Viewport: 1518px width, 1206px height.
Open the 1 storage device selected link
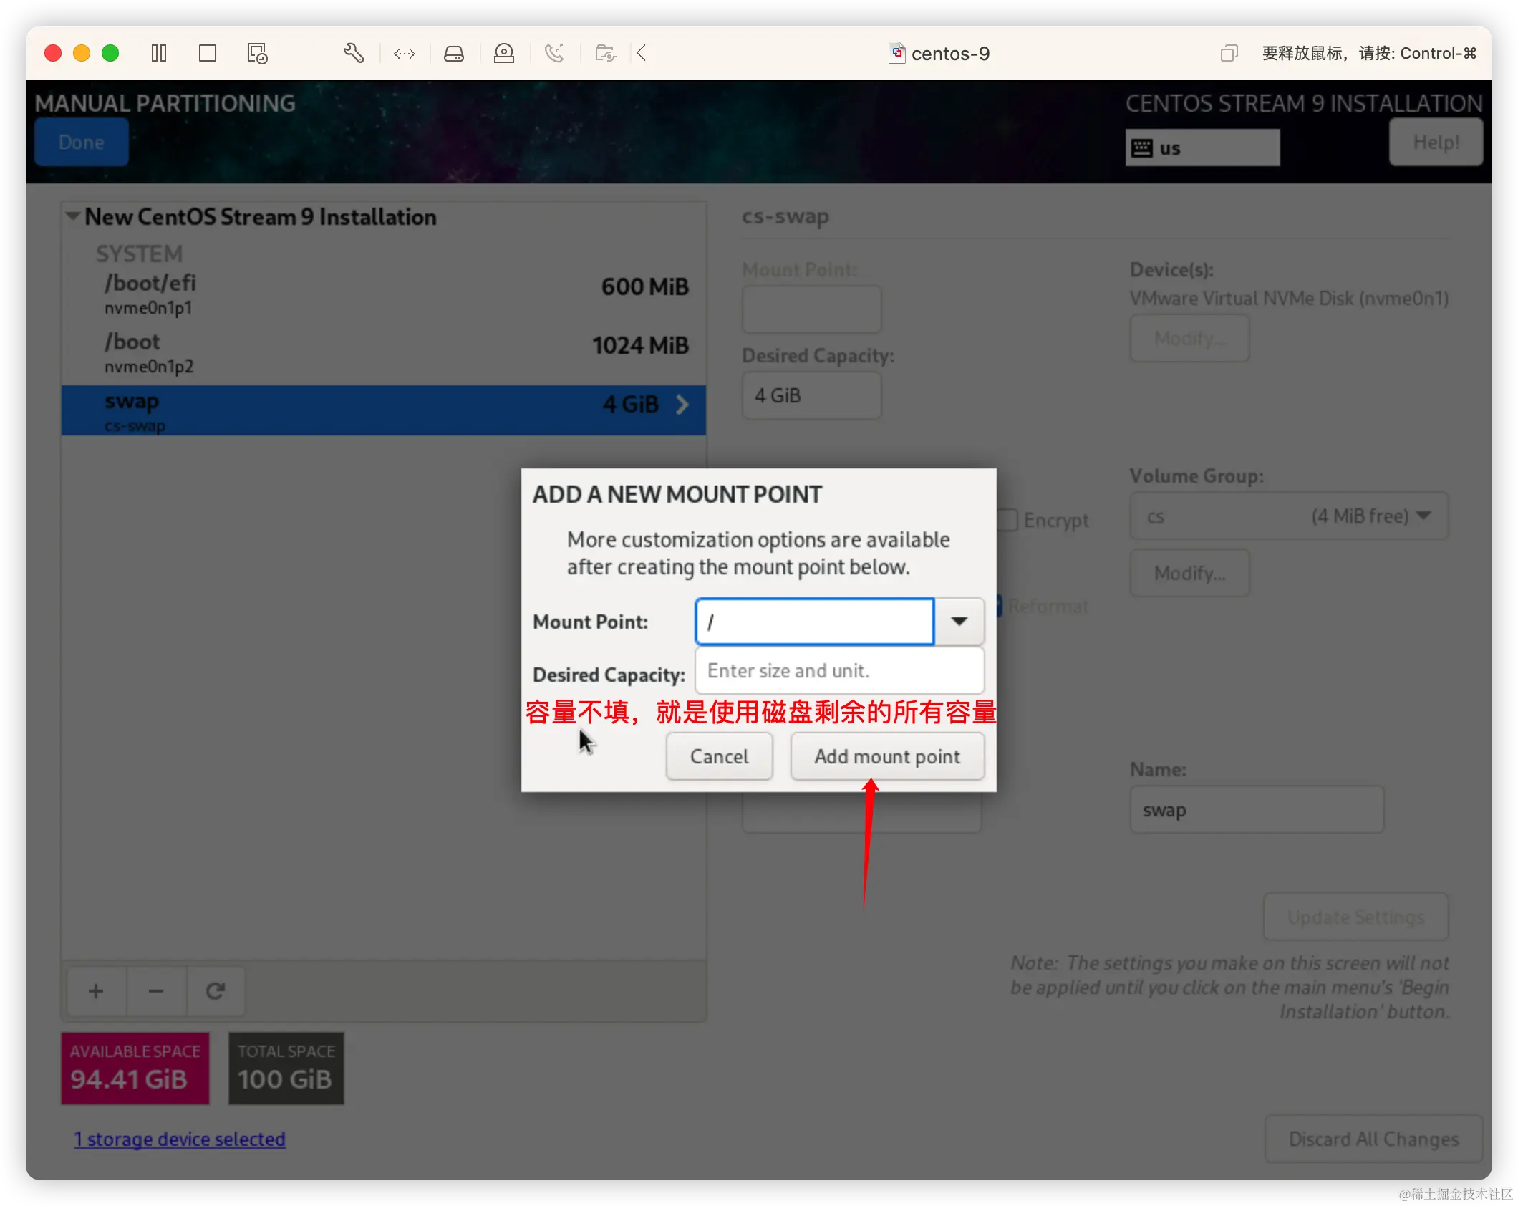tap(180, 1139)
